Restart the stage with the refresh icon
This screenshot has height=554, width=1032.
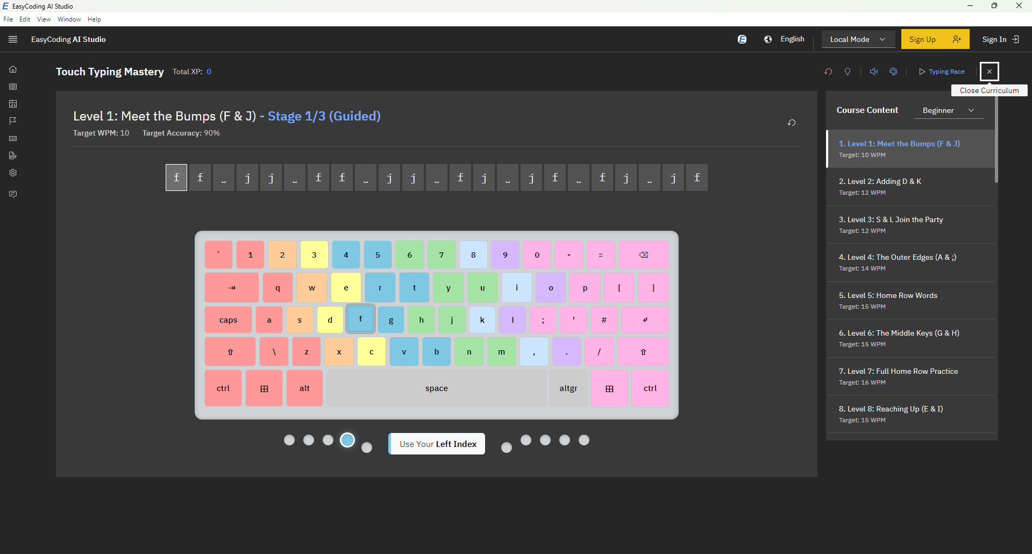792,123
